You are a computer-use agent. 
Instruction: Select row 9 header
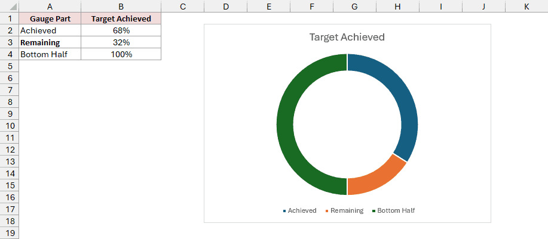click(x=10, y=114)
